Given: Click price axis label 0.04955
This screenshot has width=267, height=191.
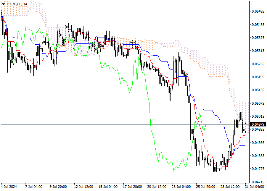Looking at the screenshot, I should coord(258,129).
